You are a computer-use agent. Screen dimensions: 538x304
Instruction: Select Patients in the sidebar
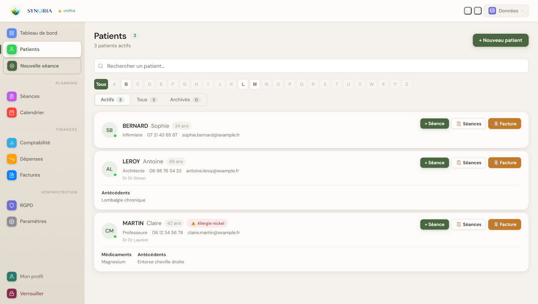click(42, 49)
